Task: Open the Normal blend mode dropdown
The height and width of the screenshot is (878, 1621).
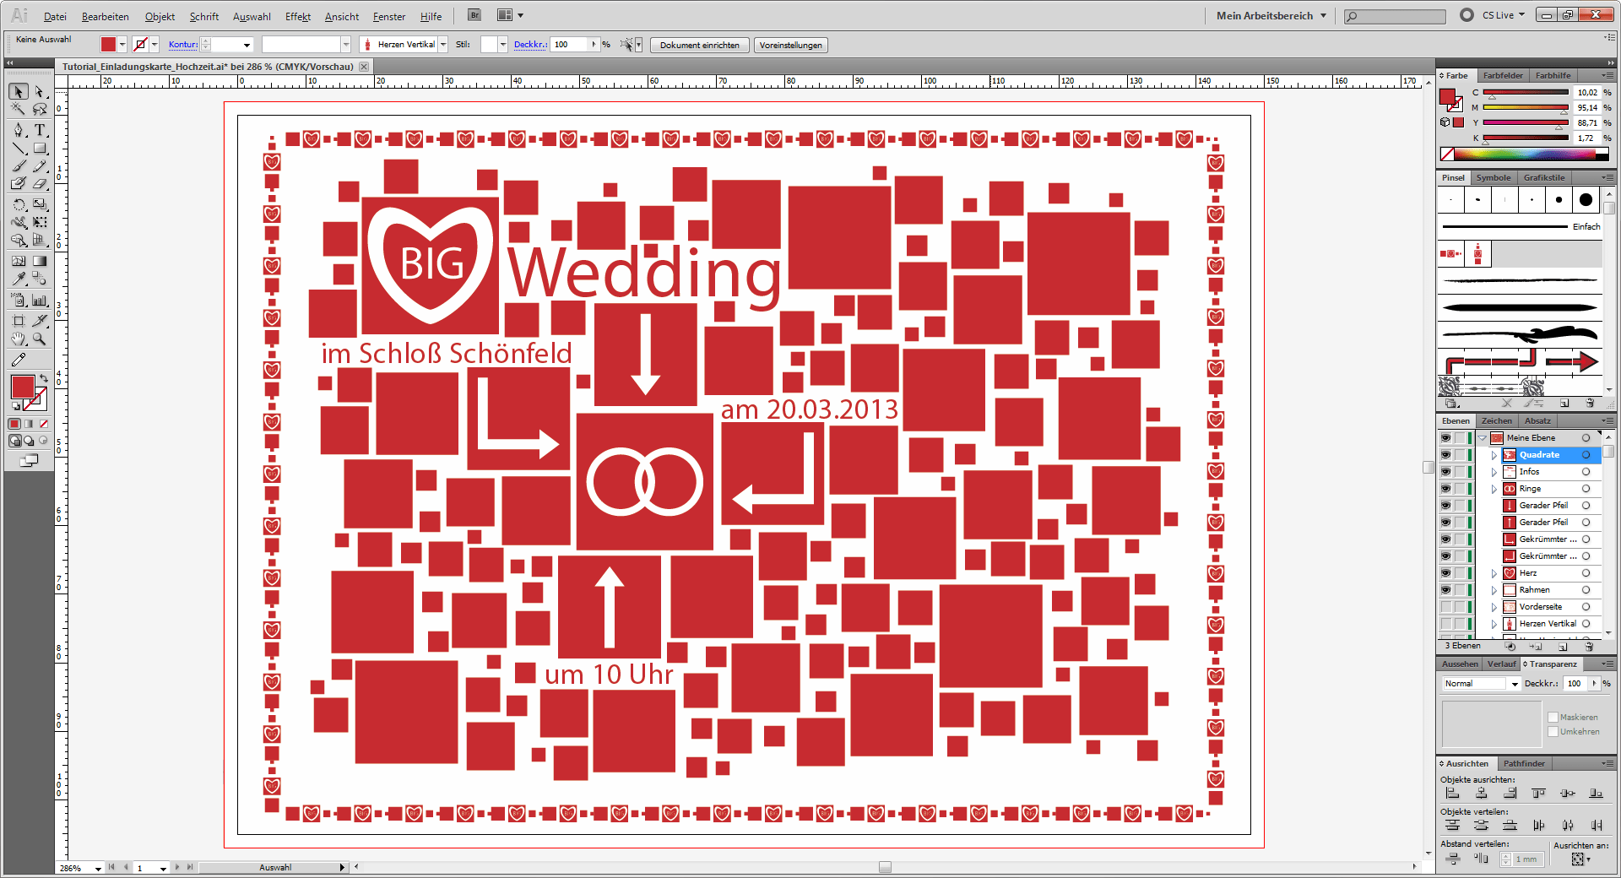Action: 1481,684
